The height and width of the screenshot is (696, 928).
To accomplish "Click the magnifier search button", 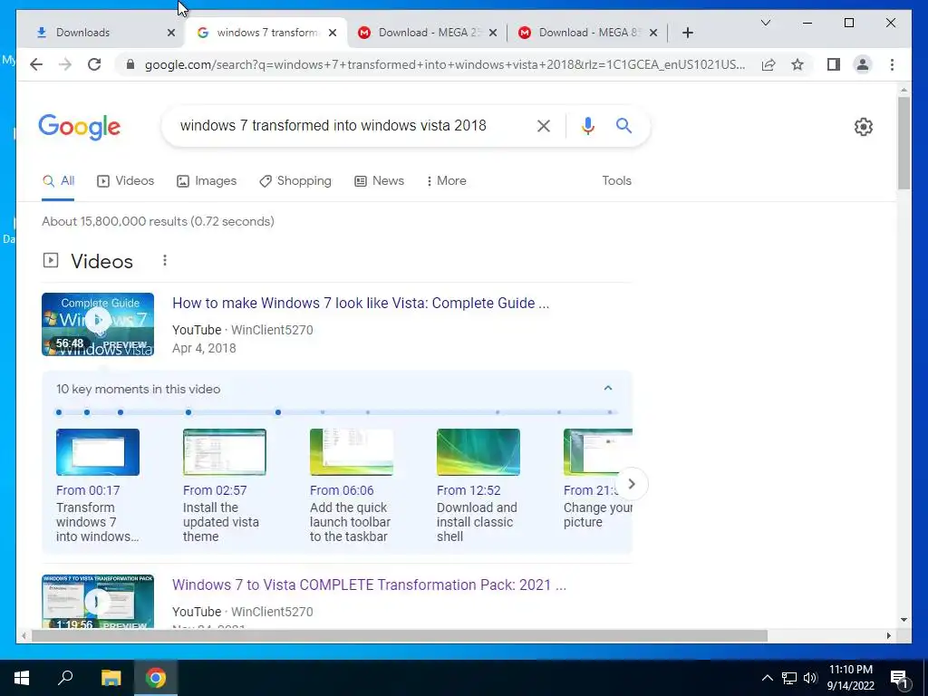I will point(623,125).
